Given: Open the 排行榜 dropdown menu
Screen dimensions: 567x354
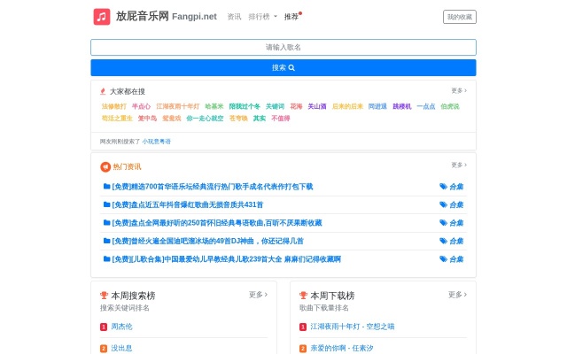Looking at the screenshot, I should (x=262, y=17).
